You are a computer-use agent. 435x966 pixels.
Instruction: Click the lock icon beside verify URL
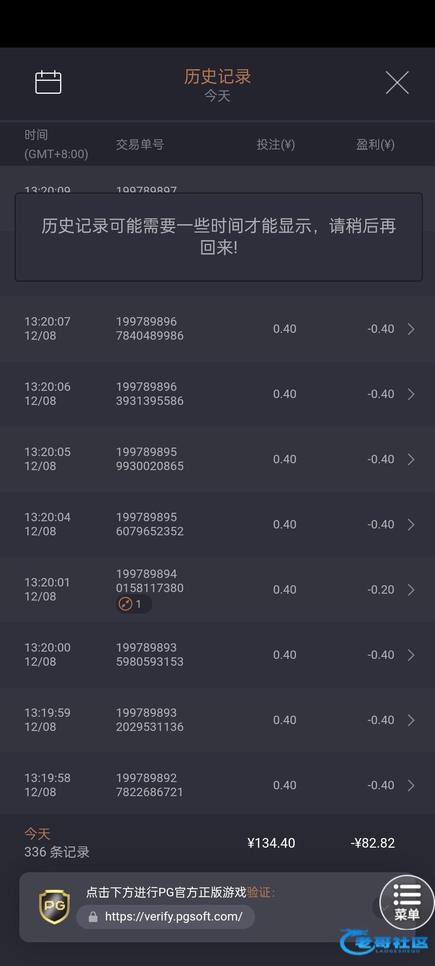tap(93, 917)
